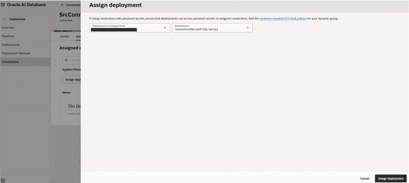Select Connections in the sidebar
The image size is (409, 183).
tap(25, 62)
